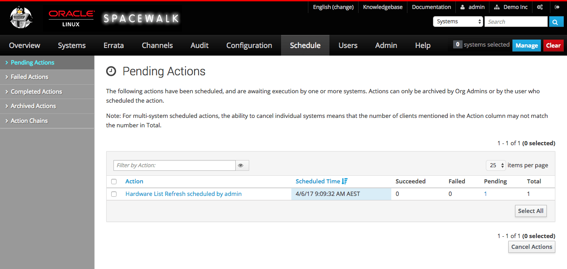Image resolution: width=567 pixels, height=269 pixels.
Task: Open Archived Actions in sidebar
Action: click(47, 106)
